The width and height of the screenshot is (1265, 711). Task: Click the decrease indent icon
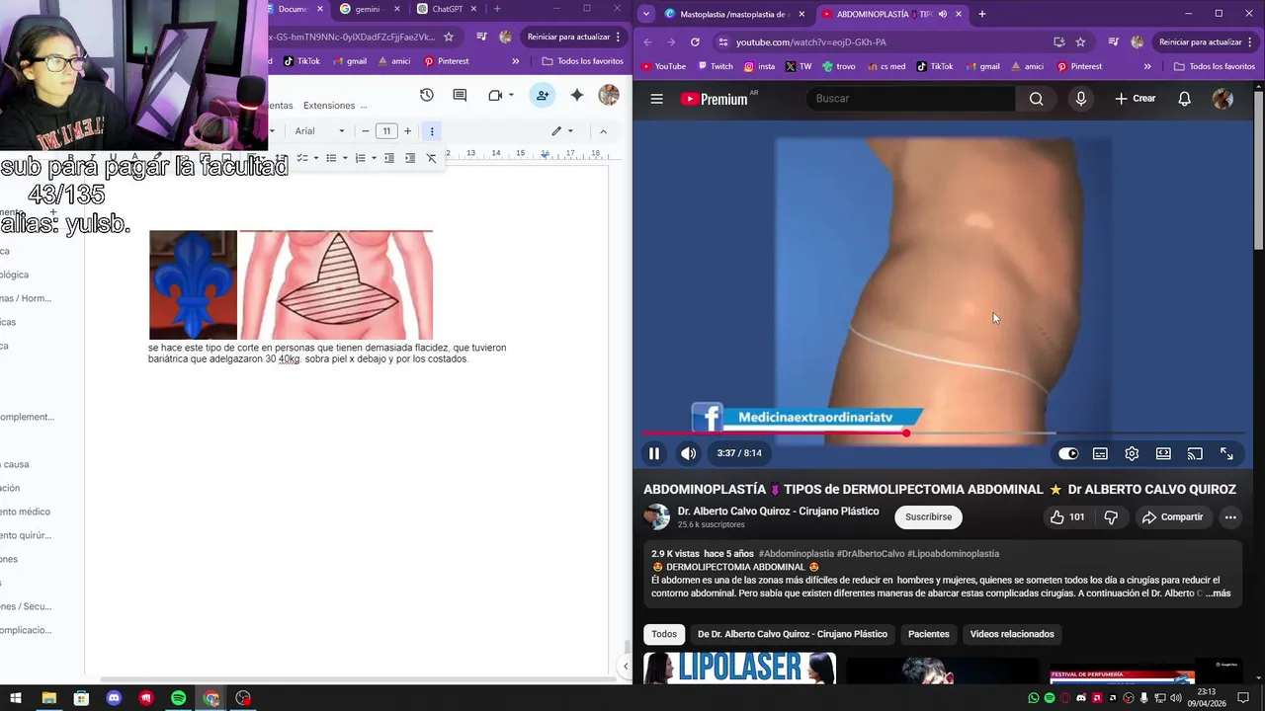click(x=389, y=158)
